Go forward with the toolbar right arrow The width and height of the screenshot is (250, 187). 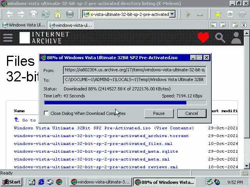pyautogui.click(x=21, y=14)
